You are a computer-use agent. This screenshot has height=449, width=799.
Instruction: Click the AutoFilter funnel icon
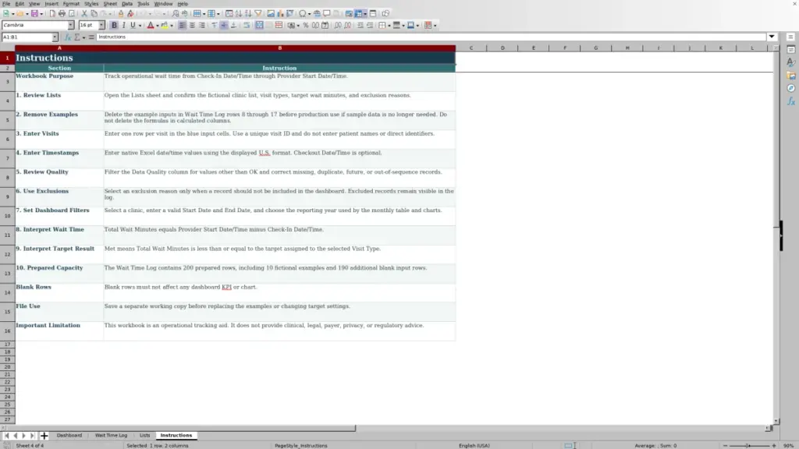(x=258, y=14)
